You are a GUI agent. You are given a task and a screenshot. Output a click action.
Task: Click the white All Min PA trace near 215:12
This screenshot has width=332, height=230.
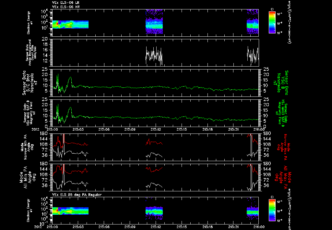[x=154, y=185]
